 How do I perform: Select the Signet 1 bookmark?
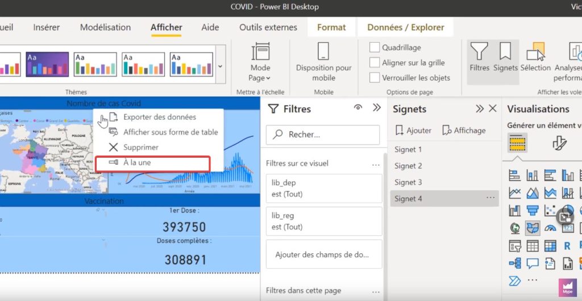[x=444, y=149]
